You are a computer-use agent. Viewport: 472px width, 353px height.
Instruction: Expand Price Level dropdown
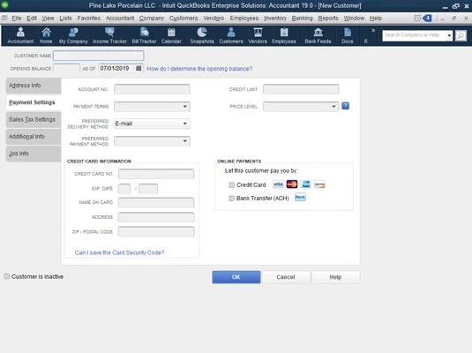(x=333, y=106)
